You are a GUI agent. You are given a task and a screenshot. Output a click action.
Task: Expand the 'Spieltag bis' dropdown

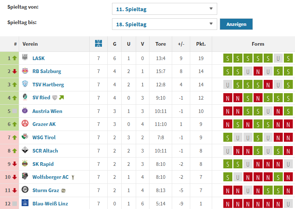coord(164,24)
